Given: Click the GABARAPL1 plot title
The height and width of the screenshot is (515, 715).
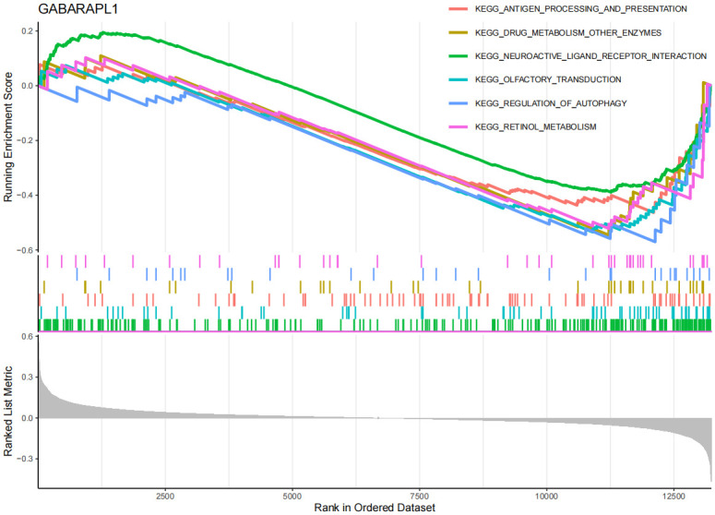Looking at the screenshot, I should pos(78,8).
